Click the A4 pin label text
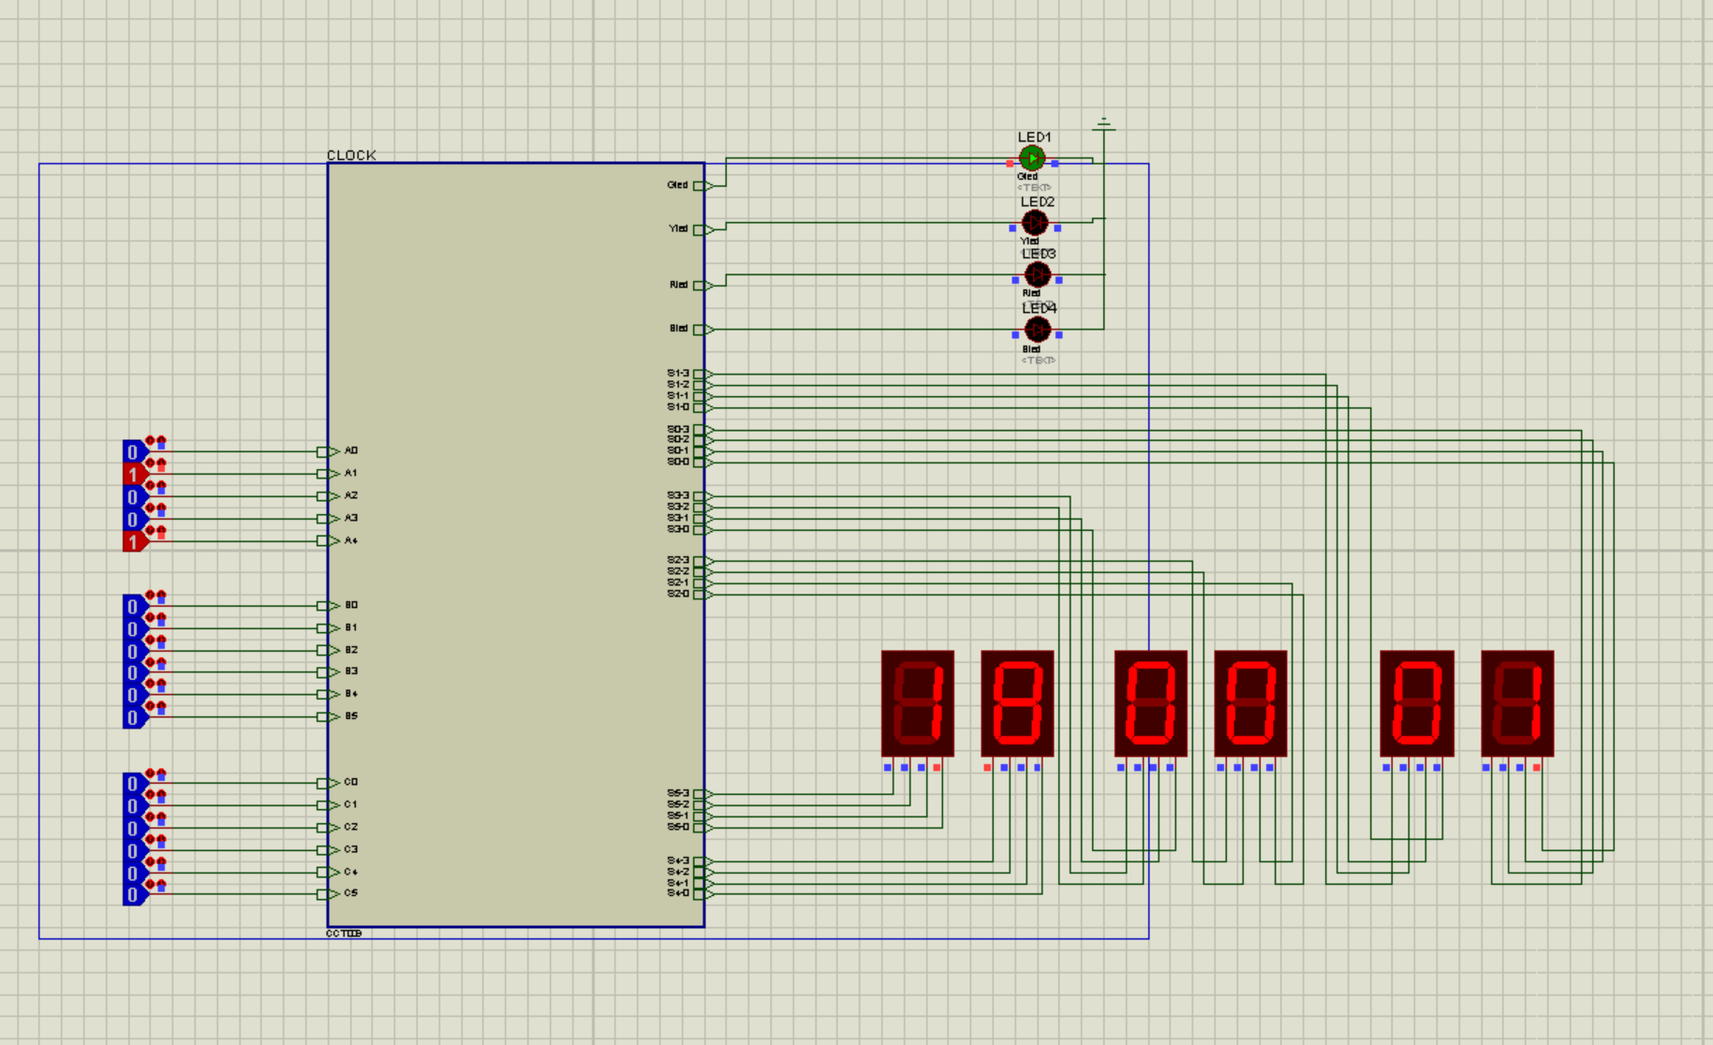1713x1045 pixels. click(351, 540)
